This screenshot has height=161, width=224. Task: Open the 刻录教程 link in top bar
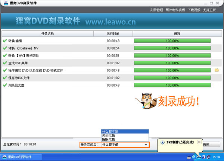(x=157, y=10)
